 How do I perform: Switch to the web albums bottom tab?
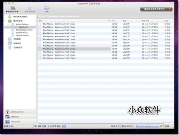click(20, 117)
